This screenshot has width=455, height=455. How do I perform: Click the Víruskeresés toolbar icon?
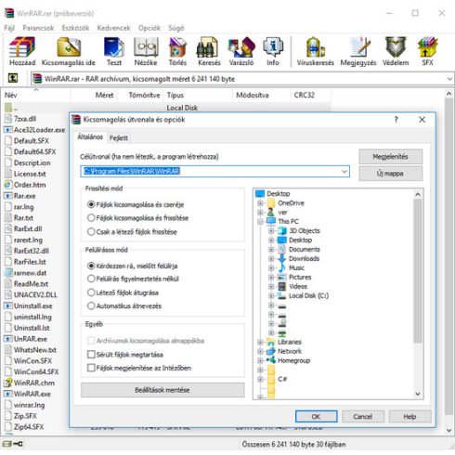[x=316, y=47]
